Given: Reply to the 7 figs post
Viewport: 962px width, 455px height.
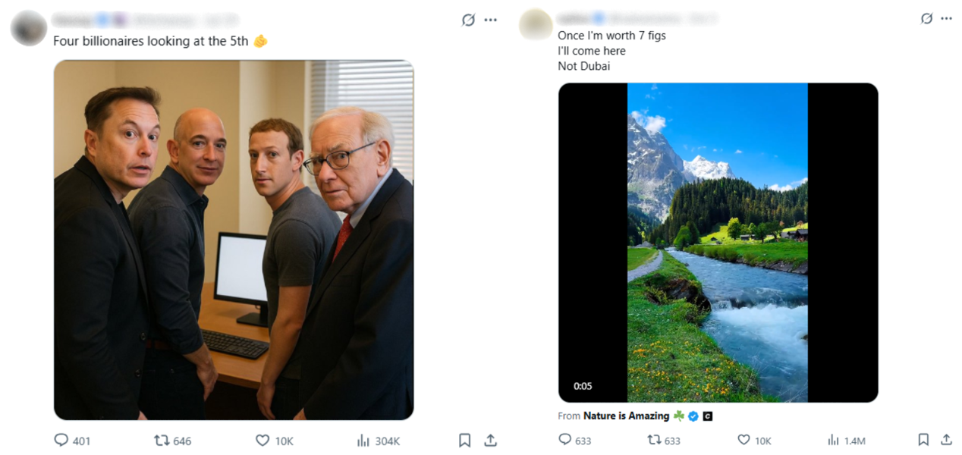Looking at the screenshot, I should [x=565, y=440].
